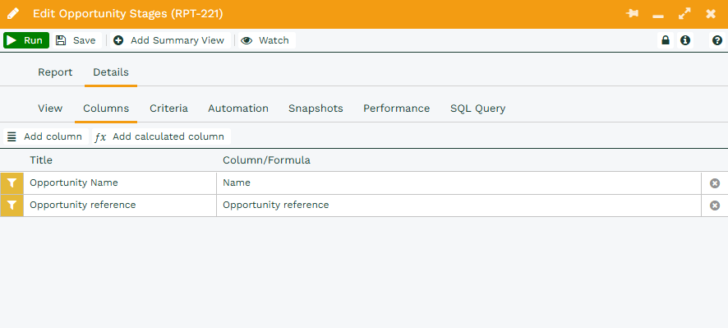Image resolution: width=728 pixels, height=328 pixels.
Task: Switch to the Report tab
Action: pos(55,72)
